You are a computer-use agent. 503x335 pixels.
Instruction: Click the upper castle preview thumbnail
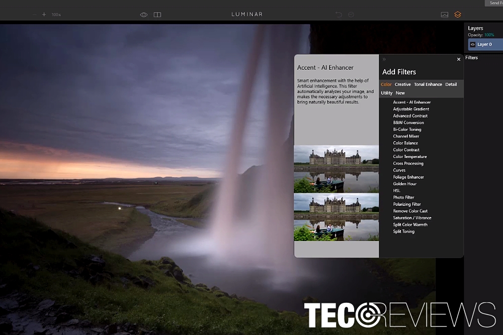click(x=337, y=169)
